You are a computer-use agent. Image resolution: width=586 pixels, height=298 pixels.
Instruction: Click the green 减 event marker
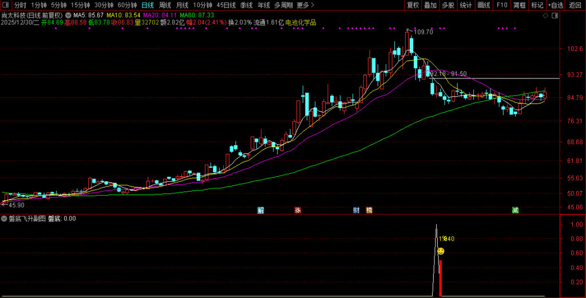[x=516, y=210]
